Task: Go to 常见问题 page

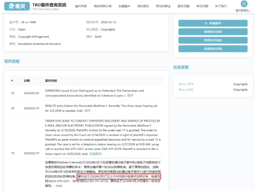Action: 203,6
